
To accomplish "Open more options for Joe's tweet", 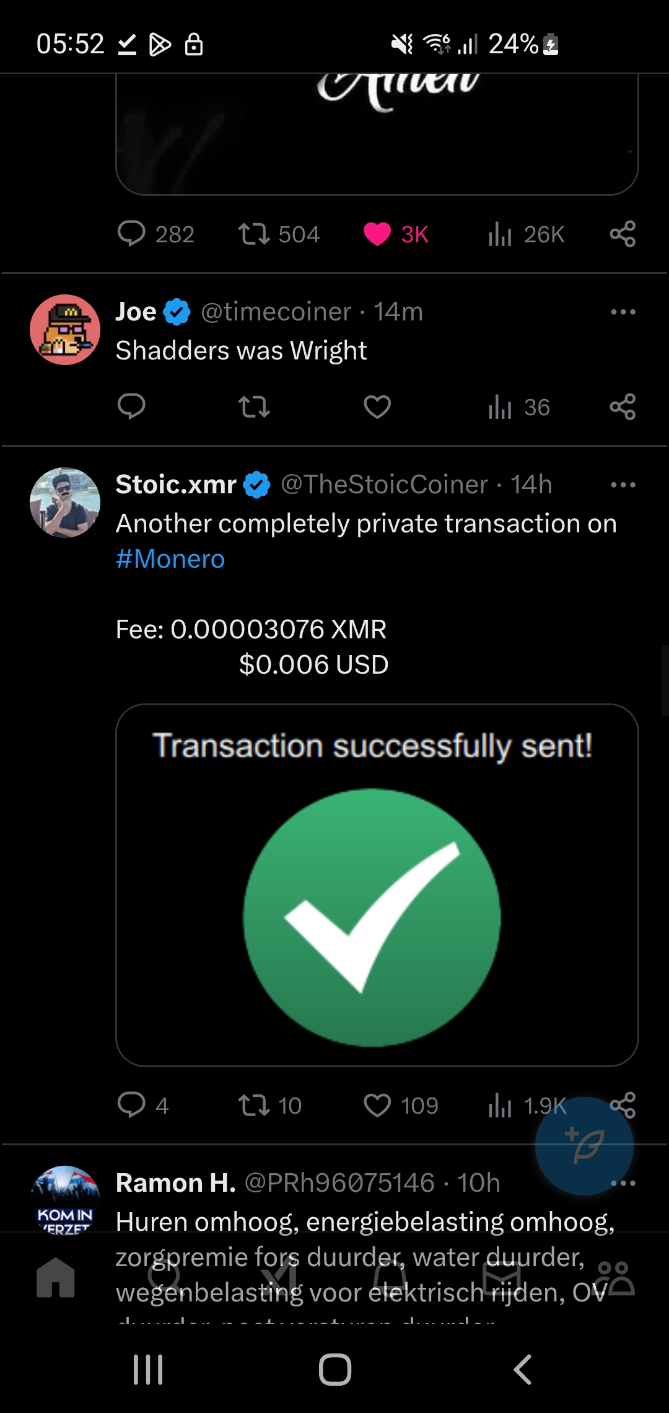I will click(623, 312).
